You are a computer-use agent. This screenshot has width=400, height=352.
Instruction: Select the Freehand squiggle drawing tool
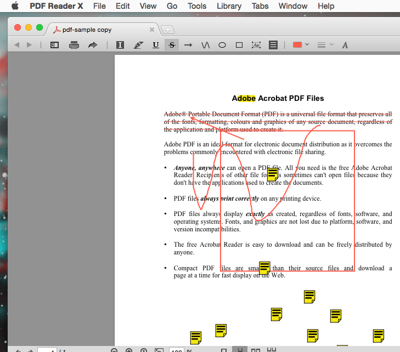pos(205,45)
